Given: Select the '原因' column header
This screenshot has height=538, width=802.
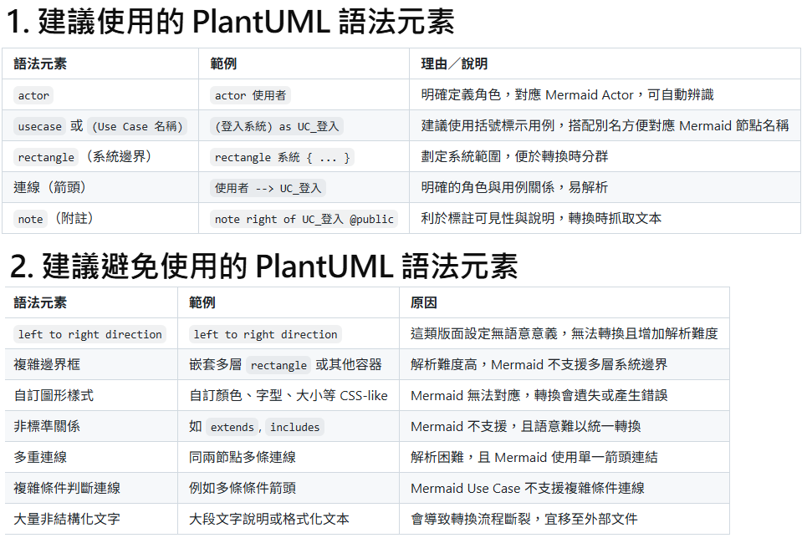Looking at the screenshot, I should point(423,302).
